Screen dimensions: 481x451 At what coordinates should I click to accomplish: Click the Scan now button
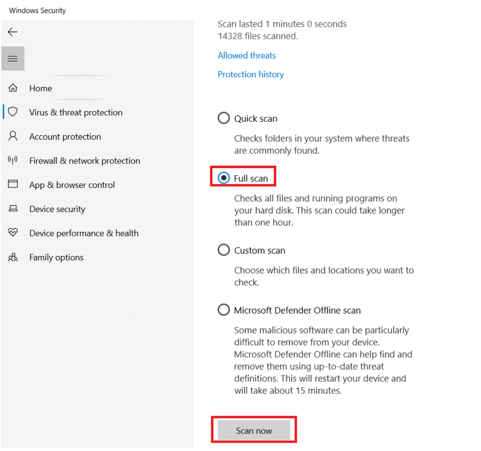254,430
